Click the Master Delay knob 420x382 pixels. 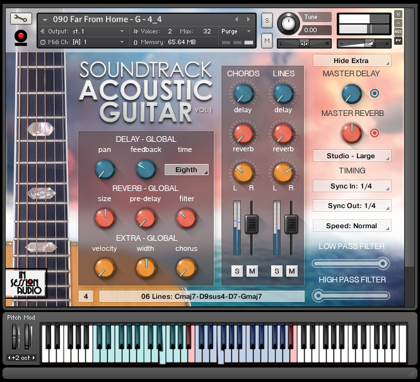click(x=352, y=94)
